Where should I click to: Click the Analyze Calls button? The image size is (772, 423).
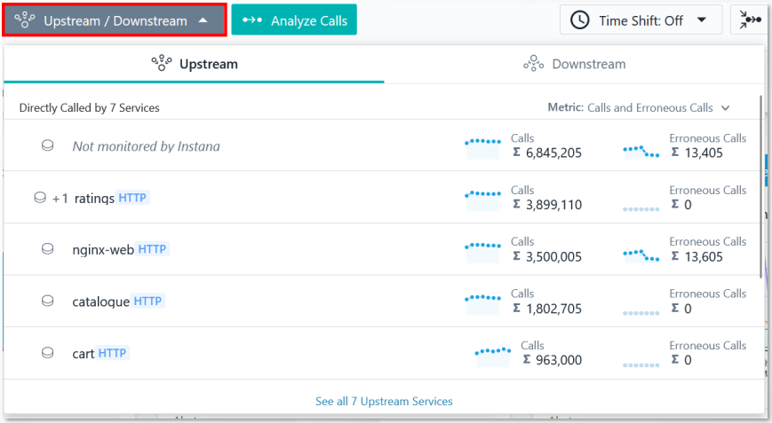pos(294,20)
